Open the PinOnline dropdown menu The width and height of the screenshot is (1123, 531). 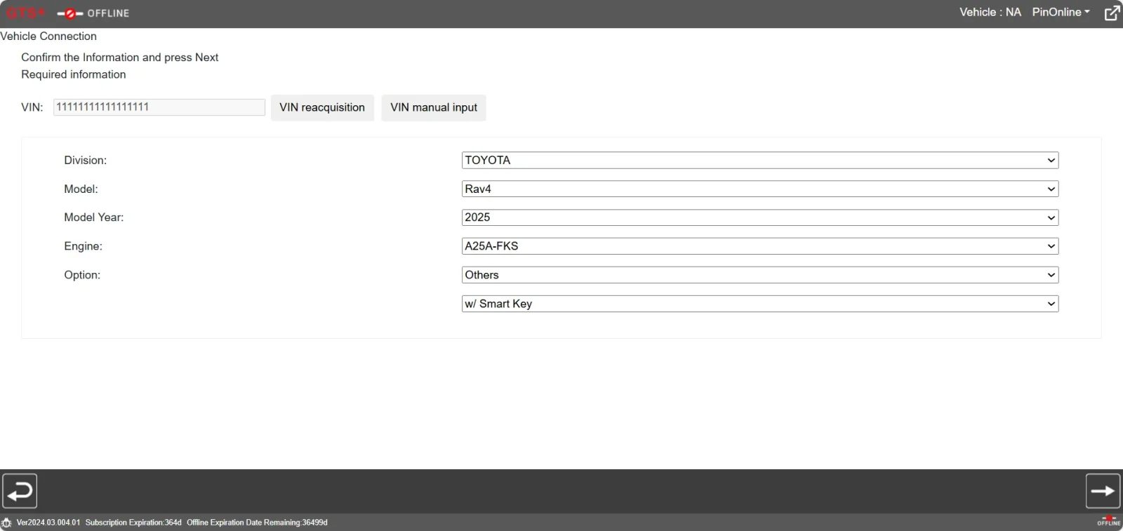tap(1061, 13)
